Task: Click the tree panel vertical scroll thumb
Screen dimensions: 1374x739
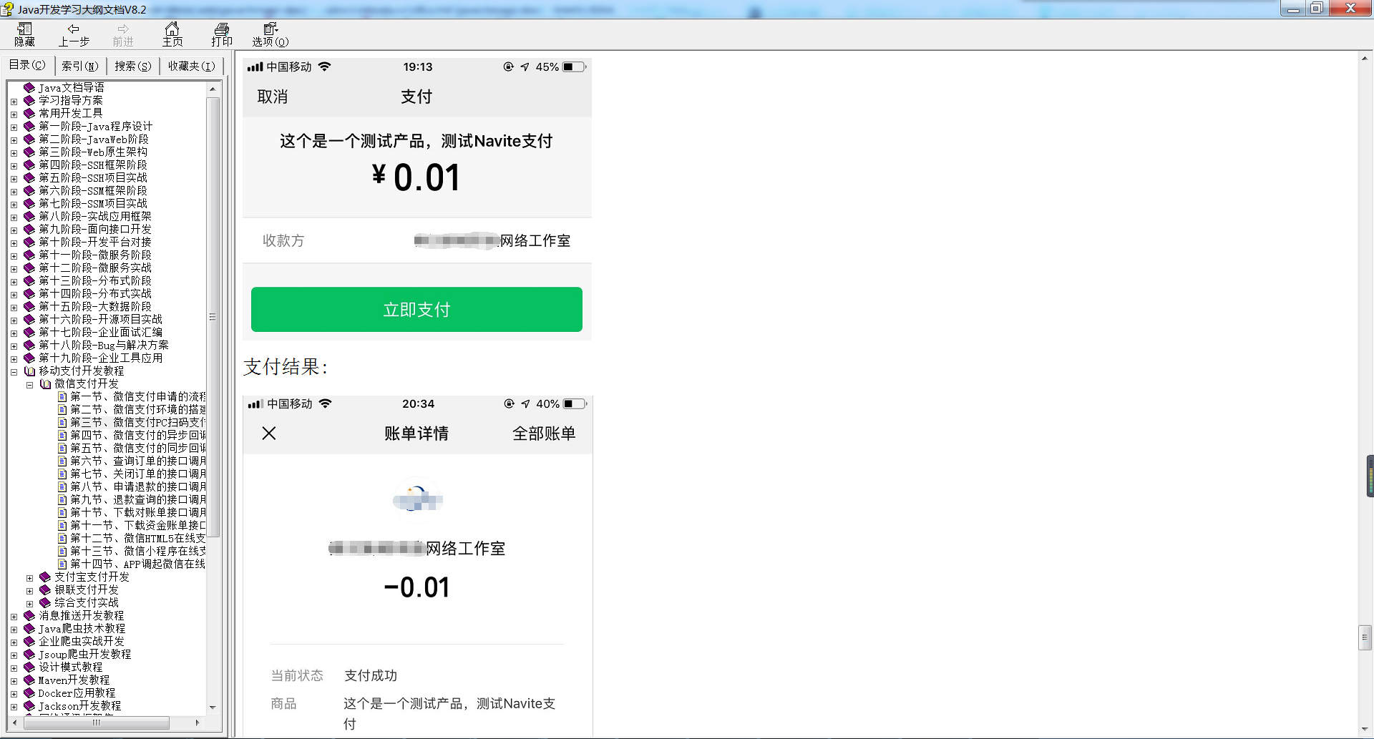Action: coord(213,318)
